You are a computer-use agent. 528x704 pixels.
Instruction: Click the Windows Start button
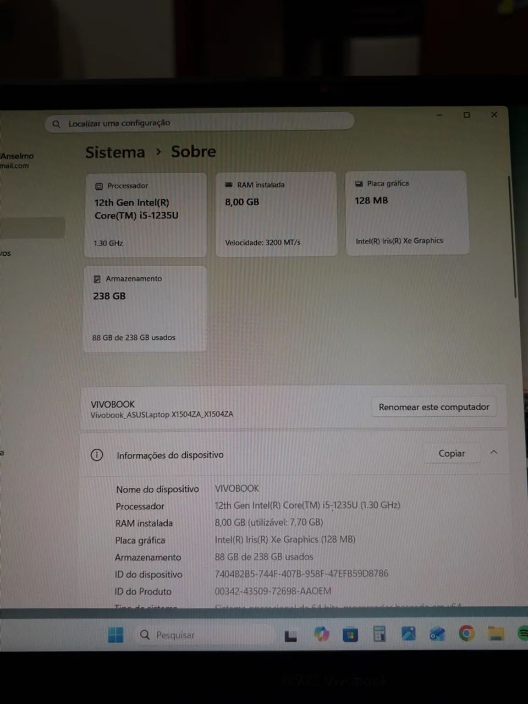coord(116,635)
